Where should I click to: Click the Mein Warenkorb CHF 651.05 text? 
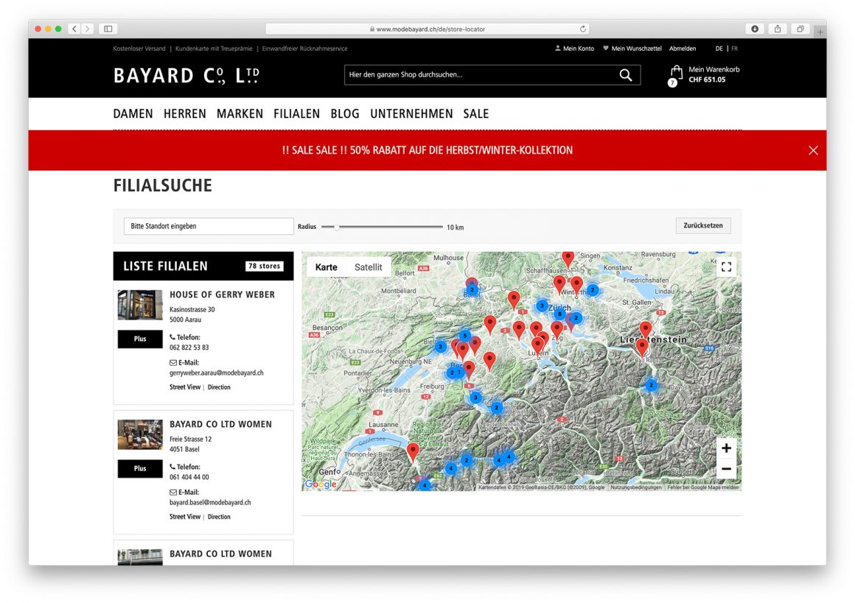[713, 74]
